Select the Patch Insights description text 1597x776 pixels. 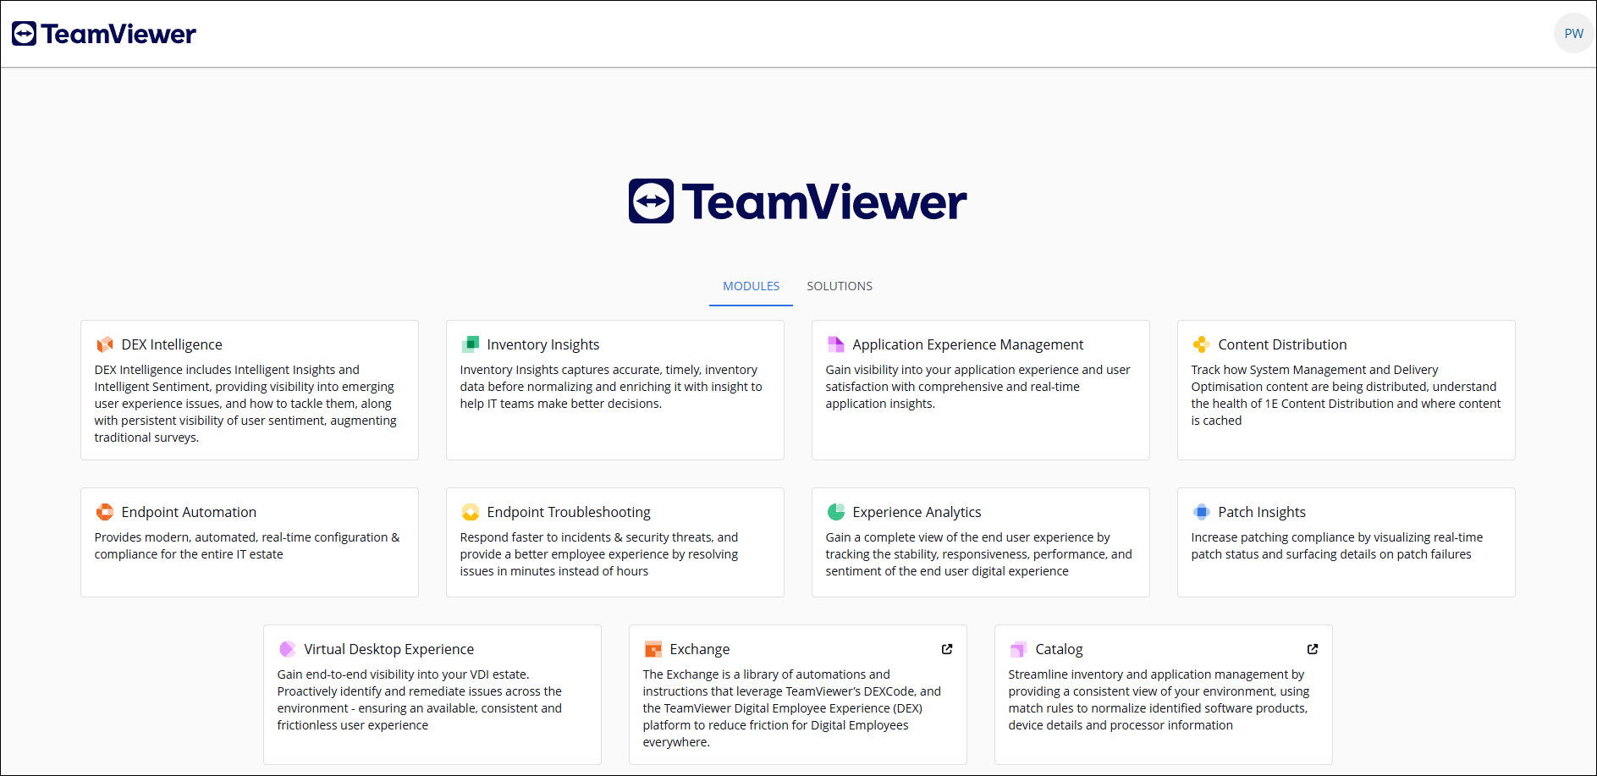tap(1336, 546)
